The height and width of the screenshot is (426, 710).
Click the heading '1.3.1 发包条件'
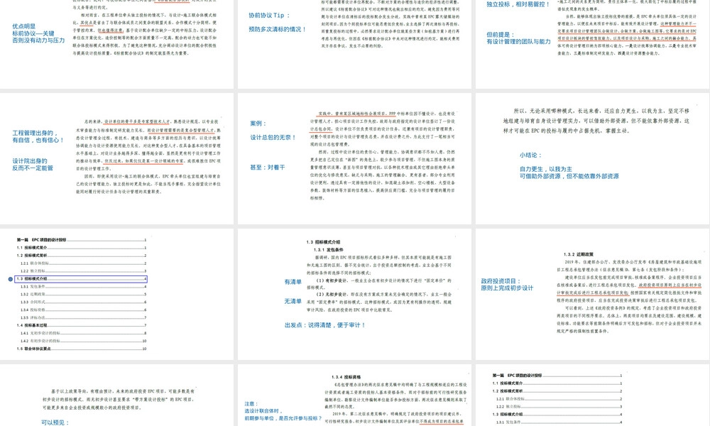coord(328,250)
